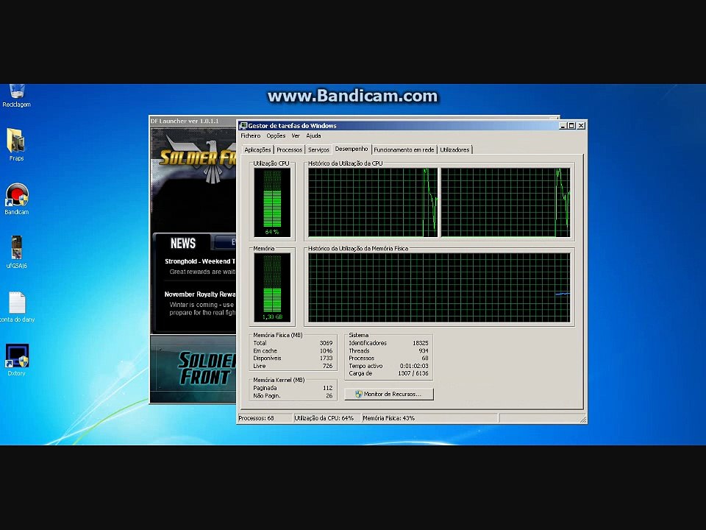Maximize the Task Manager window
The width and height of the screenshot is (706, 530).
[571, 126]
